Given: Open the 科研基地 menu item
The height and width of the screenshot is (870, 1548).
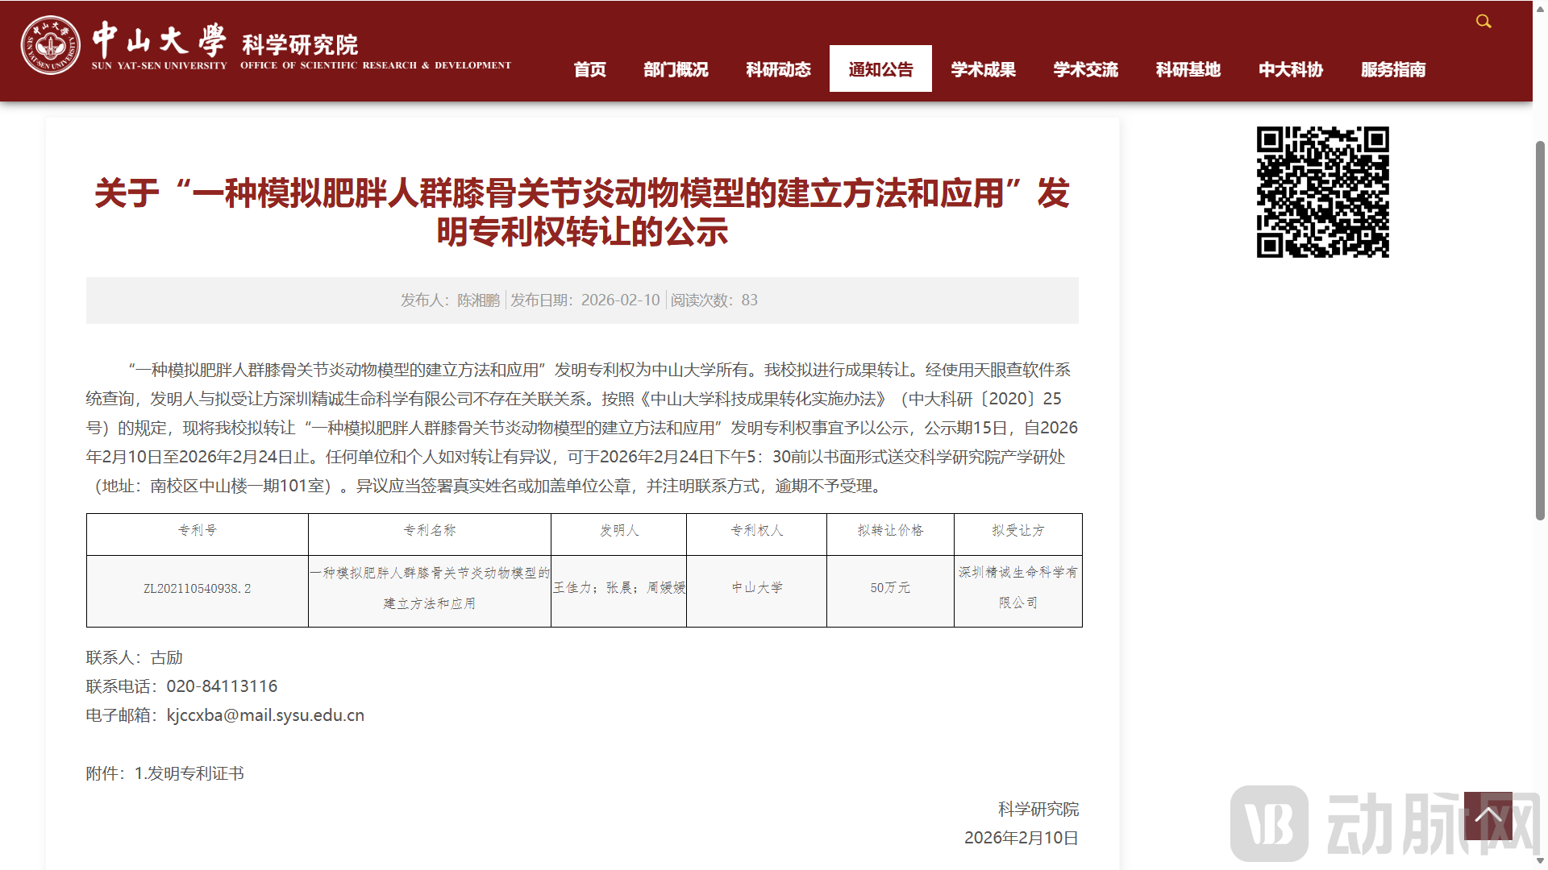Looking at the screenshot, I should click(1188, 69).
